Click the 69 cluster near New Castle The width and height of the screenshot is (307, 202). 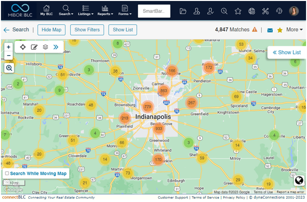236,97
